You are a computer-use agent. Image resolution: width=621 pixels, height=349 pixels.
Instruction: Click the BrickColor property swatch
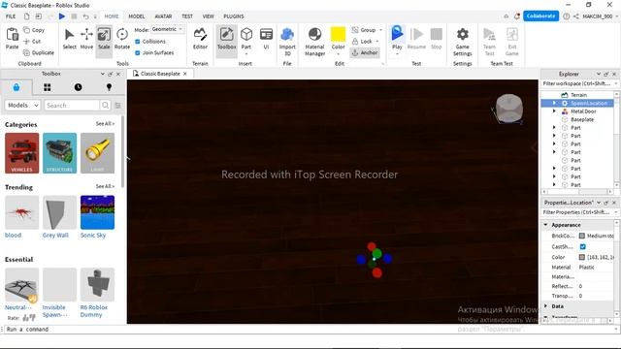pyautogui.click(x=582, y=236)
